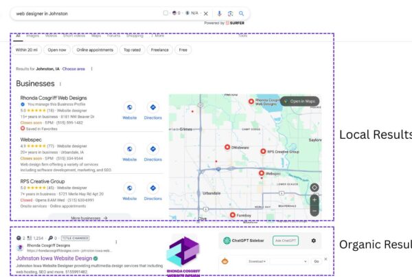Clear the search box with X icon
This screenshot has width=412, height=277.
point(206,13)
